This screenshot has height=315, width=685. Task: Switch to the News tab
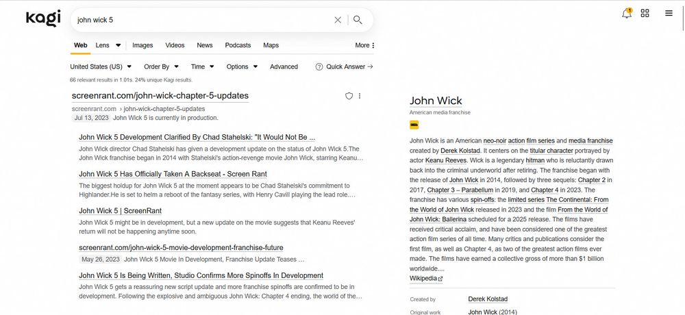(x=204, y=45)
